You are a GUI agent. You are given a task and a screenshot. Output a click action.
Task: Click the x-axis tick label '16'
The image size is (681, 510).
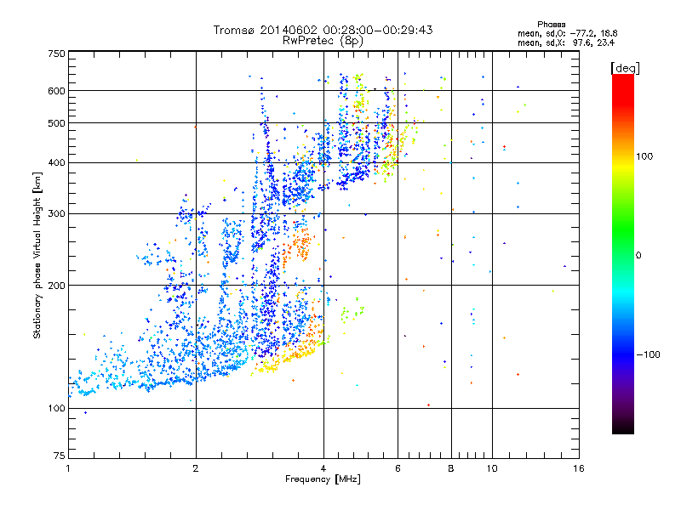click(x=579, y=468)
